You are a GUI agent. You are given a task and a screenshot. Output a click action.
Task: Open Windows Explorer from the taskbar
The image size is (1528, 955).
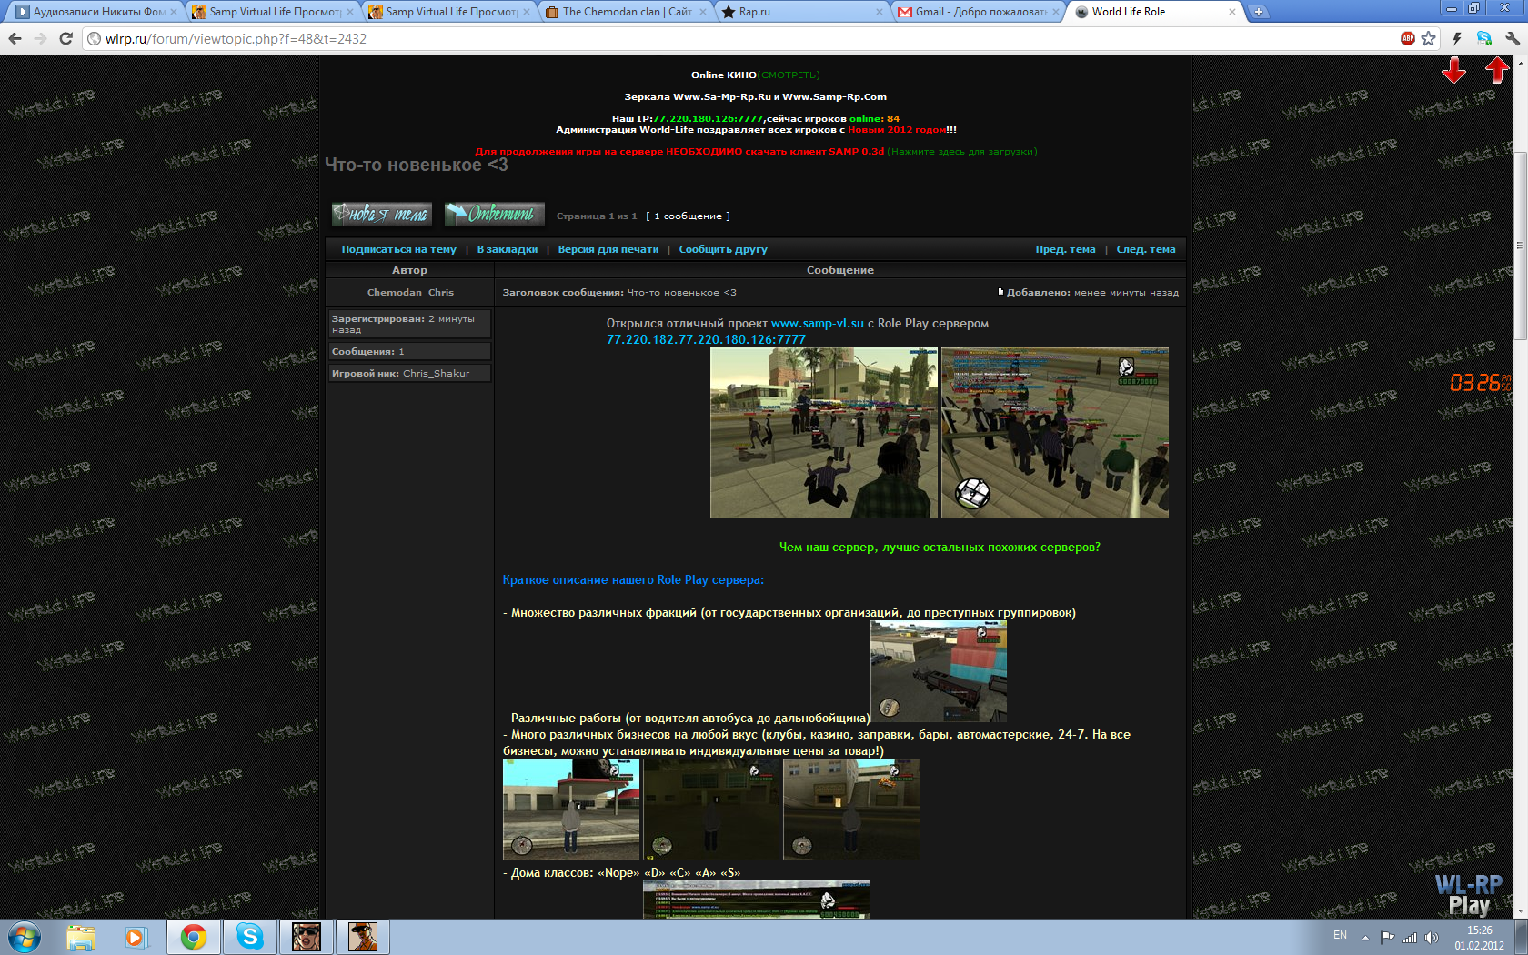(81, 937)
